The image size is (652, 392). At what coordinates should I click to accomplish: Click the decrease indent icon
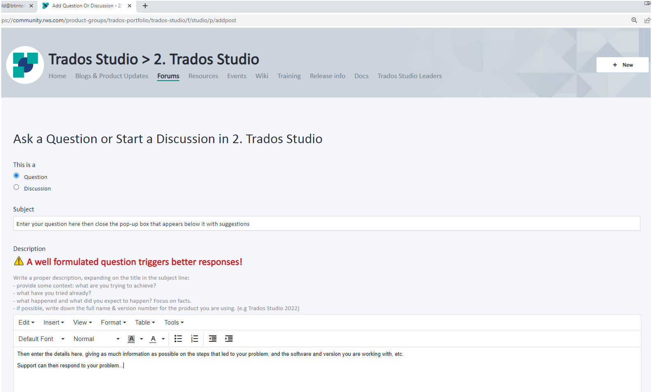213,339
